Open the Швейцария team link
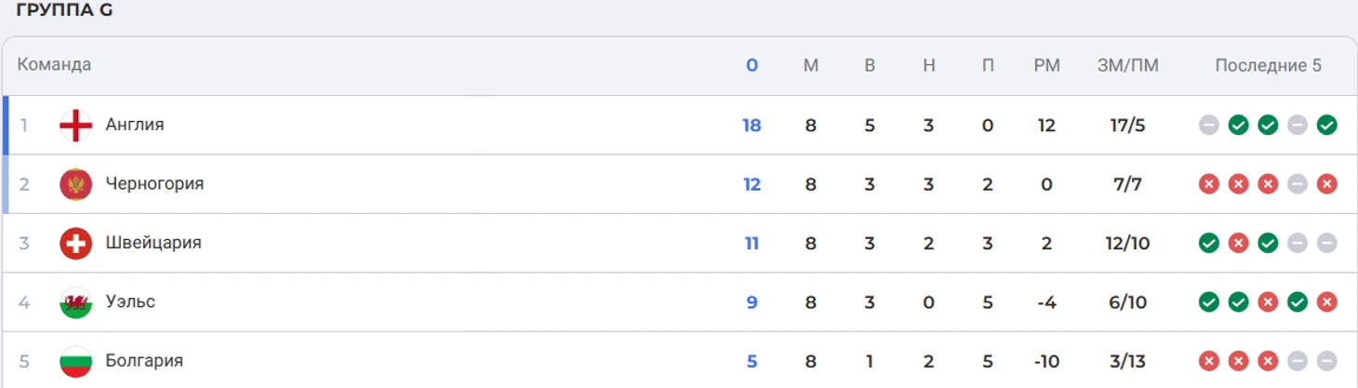Screen dimensions: 1358x388 click(x=153, y=243)
